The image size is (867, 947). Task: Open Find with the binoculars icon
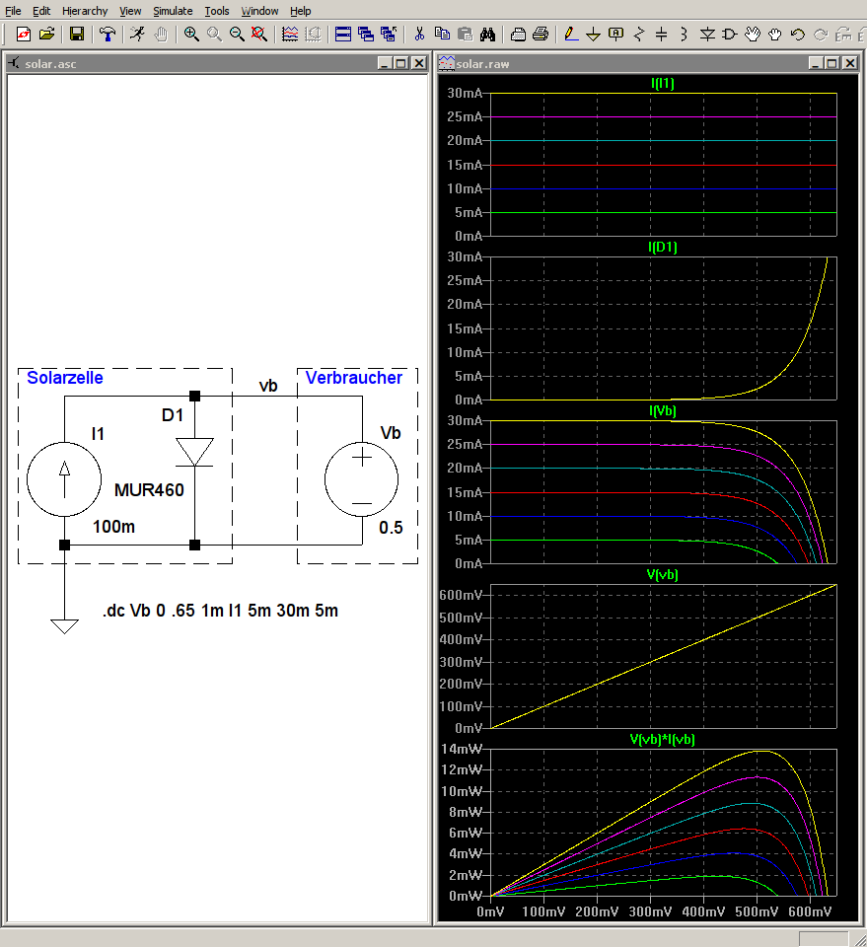[488, 34]
